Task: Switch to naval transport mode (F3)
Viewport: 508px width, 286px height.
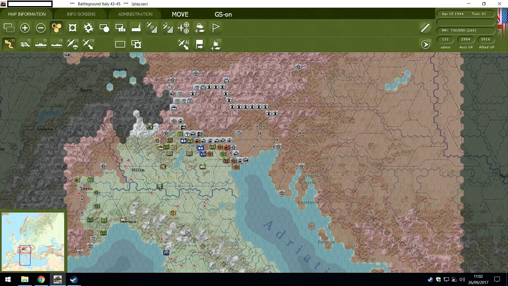Action: pos(41,44)
